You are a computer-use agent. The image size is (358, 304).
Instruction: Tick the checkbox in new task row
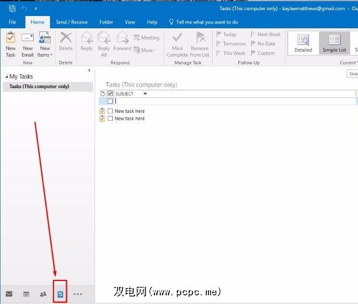point(110,101)
